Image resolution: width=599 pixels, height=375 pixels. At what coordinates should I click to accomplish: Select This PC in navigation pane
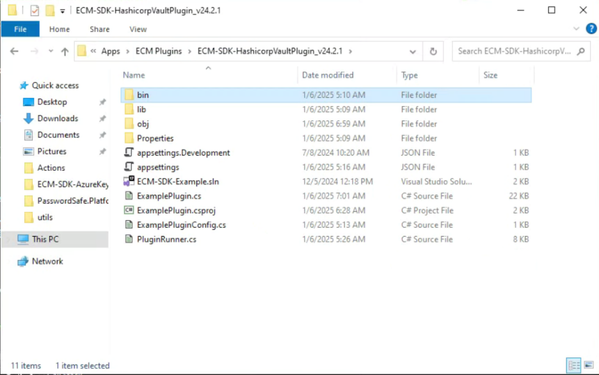45,239
